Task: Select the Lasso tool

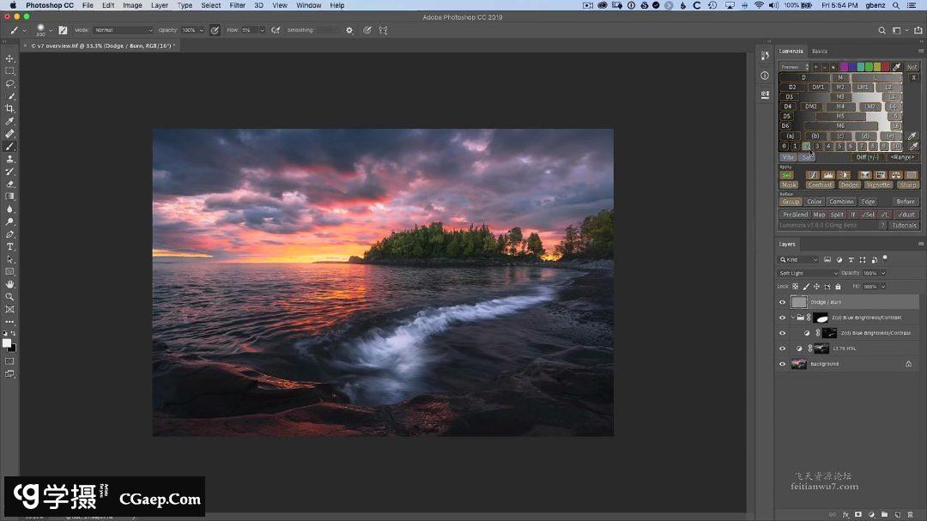Action: (10, 84)
